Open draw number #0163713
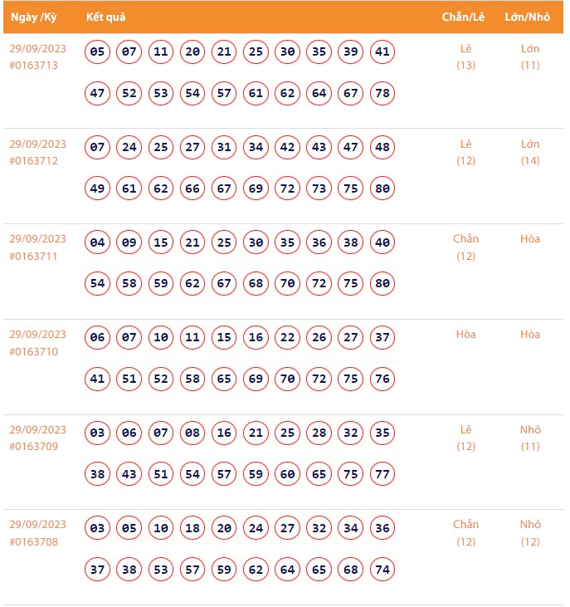 point(34,66)
